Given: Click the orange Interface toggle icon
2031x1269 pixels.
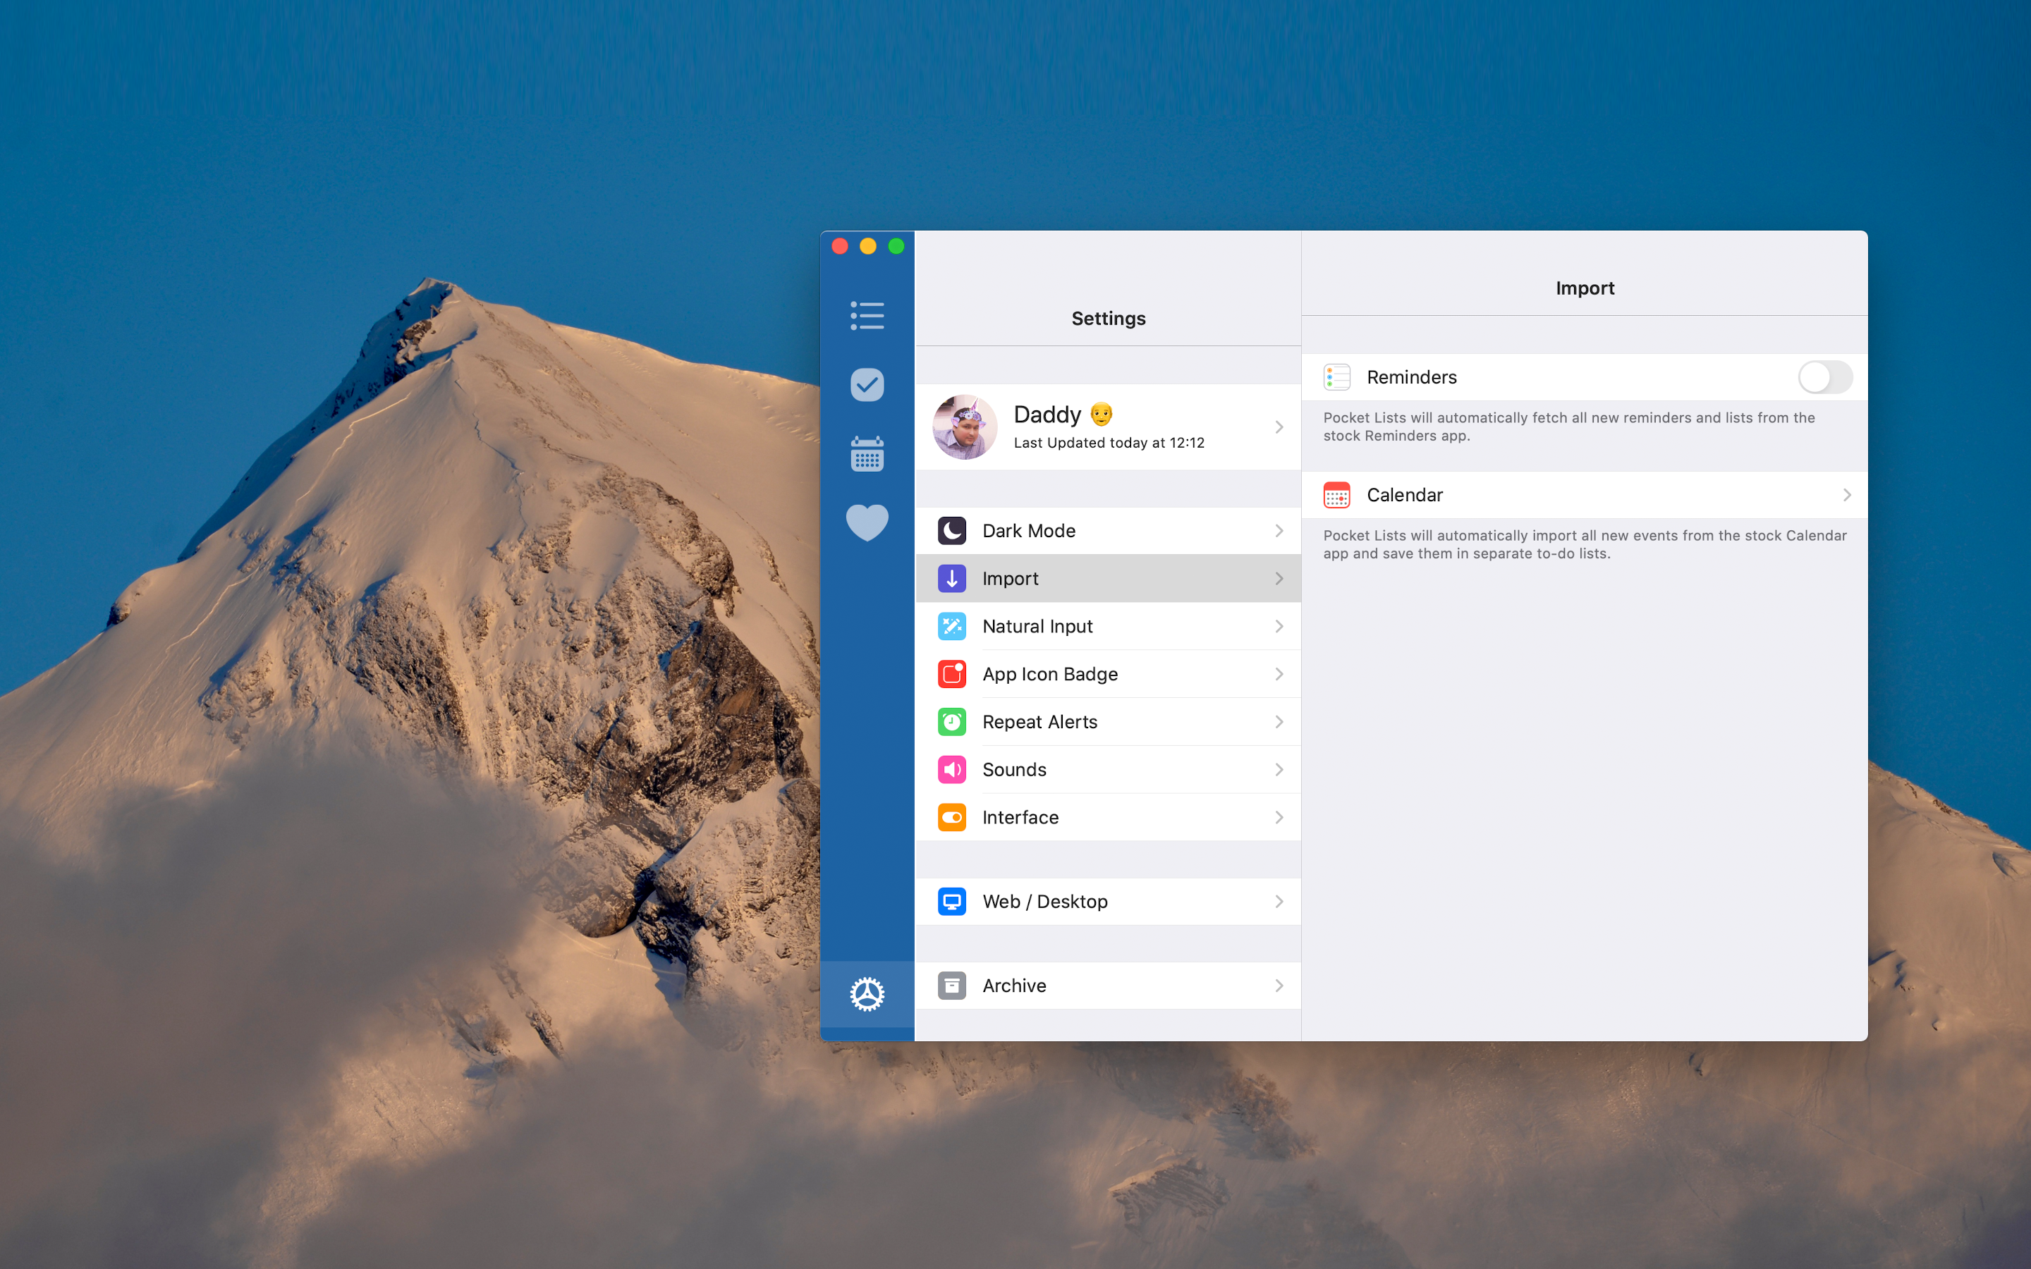Looking at the screenshot, I should (952, 818).
